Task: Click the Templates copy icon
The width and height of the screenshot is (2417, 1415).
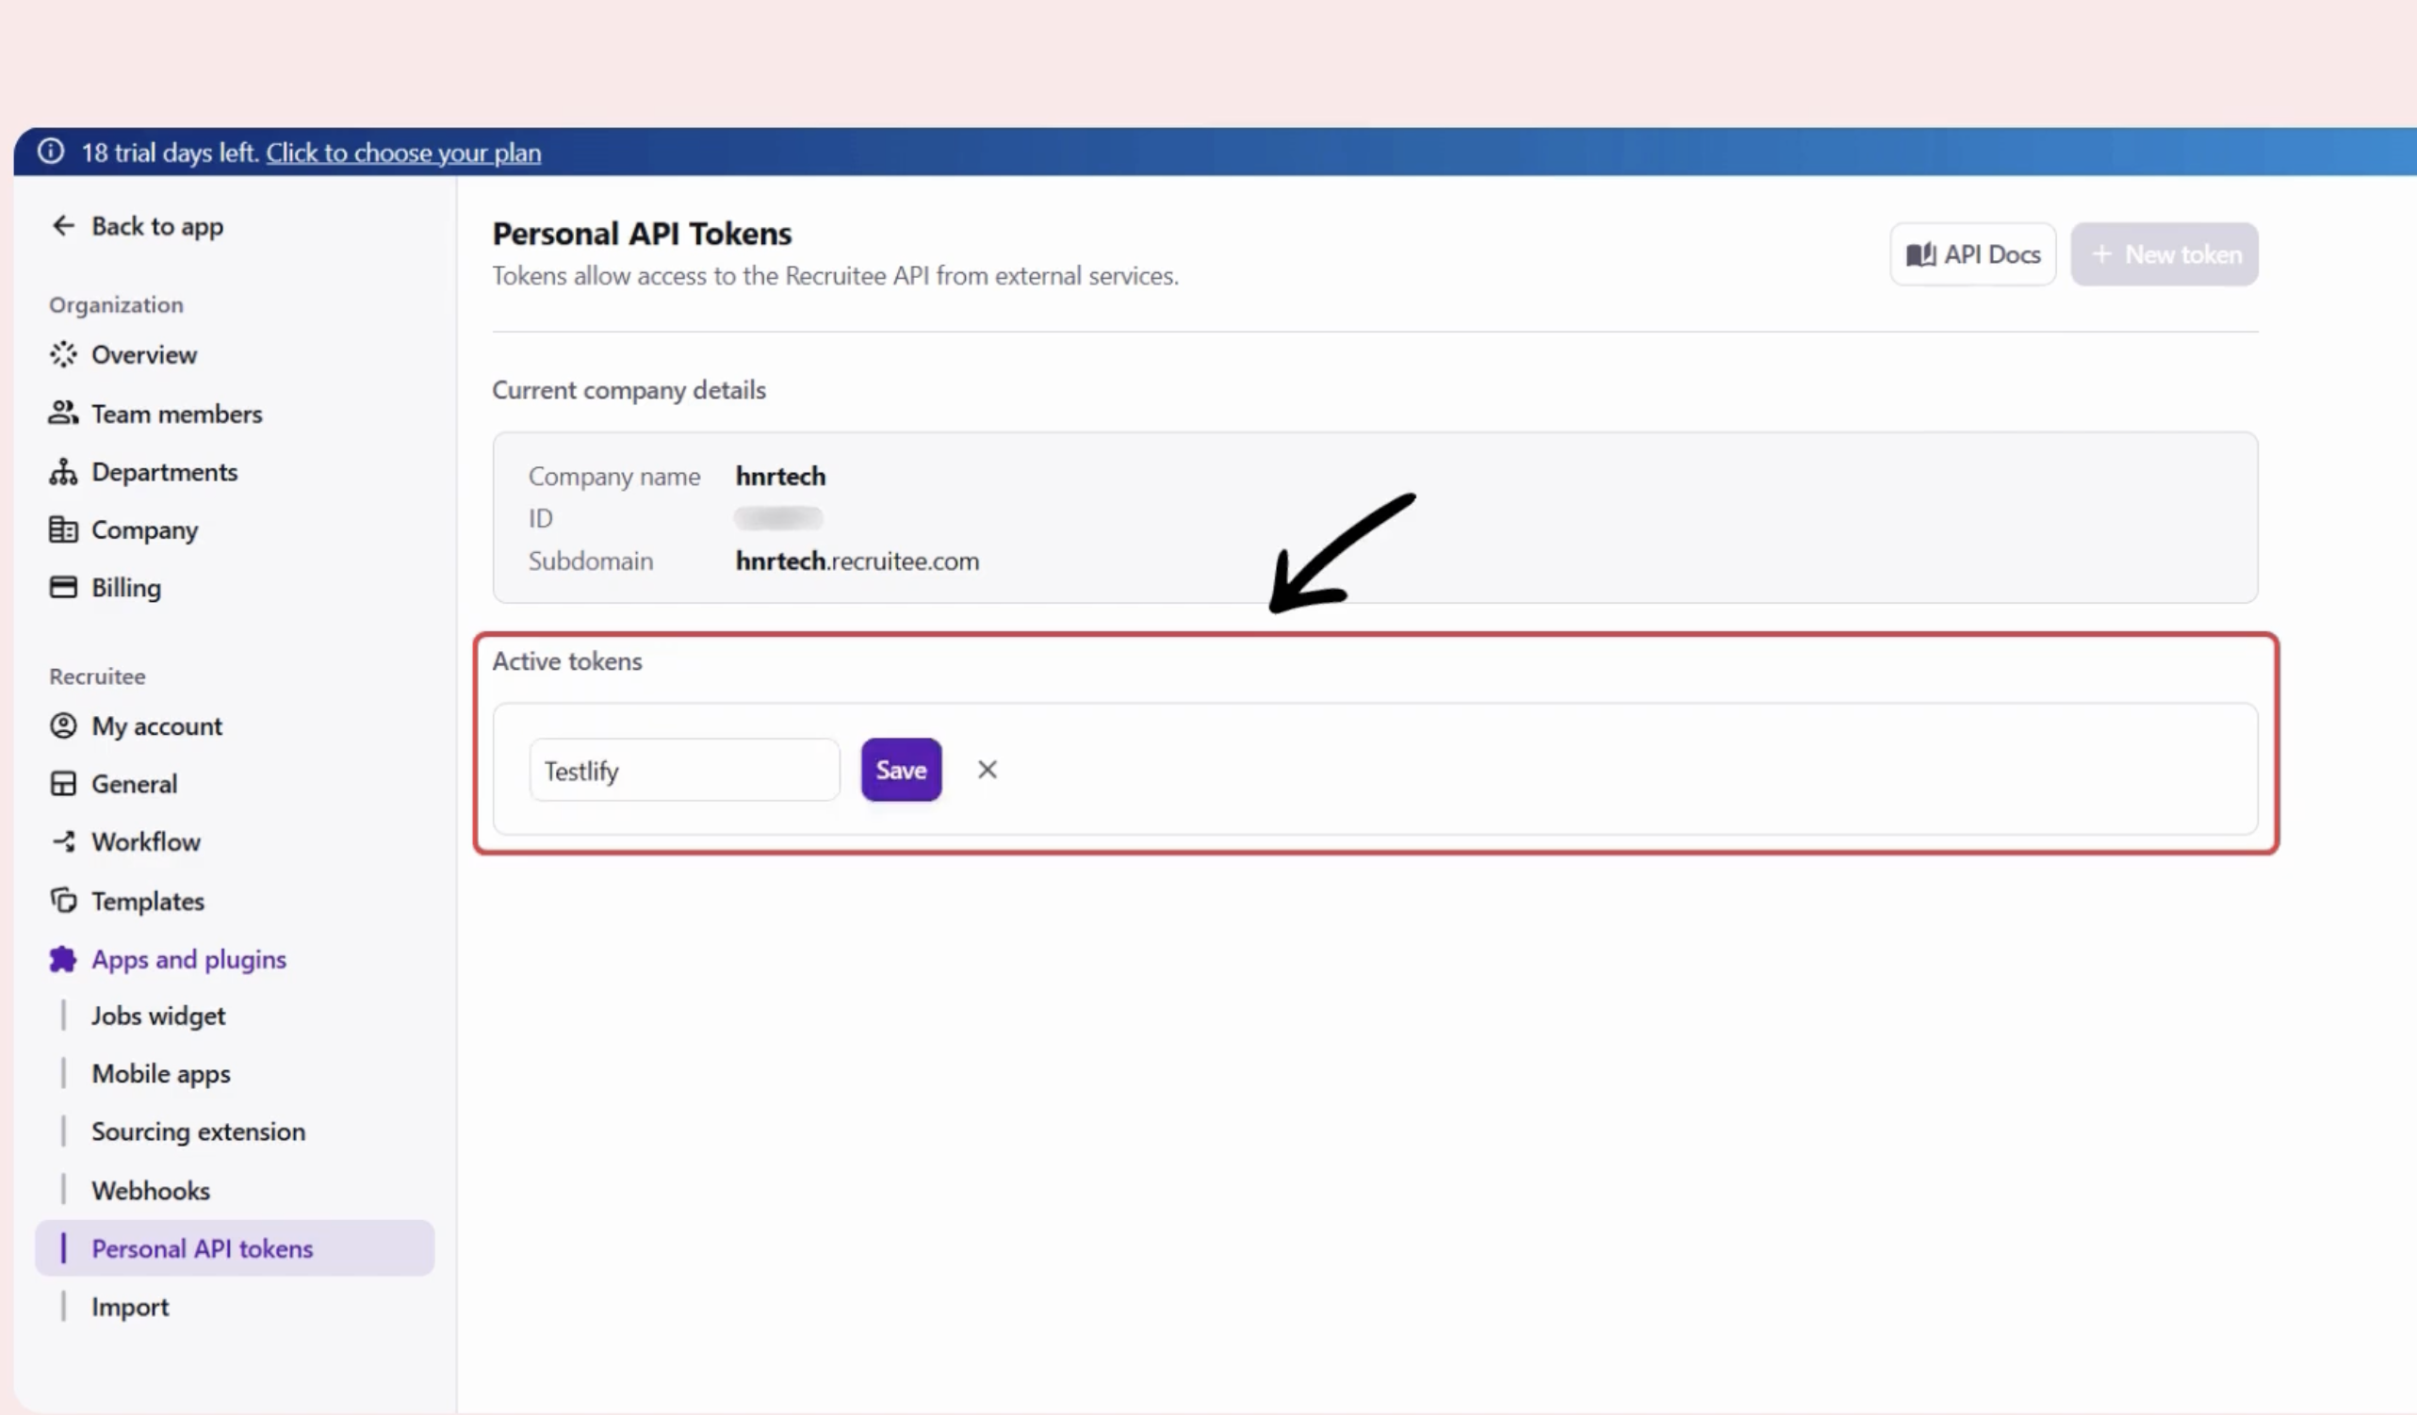Action: (x=63, y=902)
